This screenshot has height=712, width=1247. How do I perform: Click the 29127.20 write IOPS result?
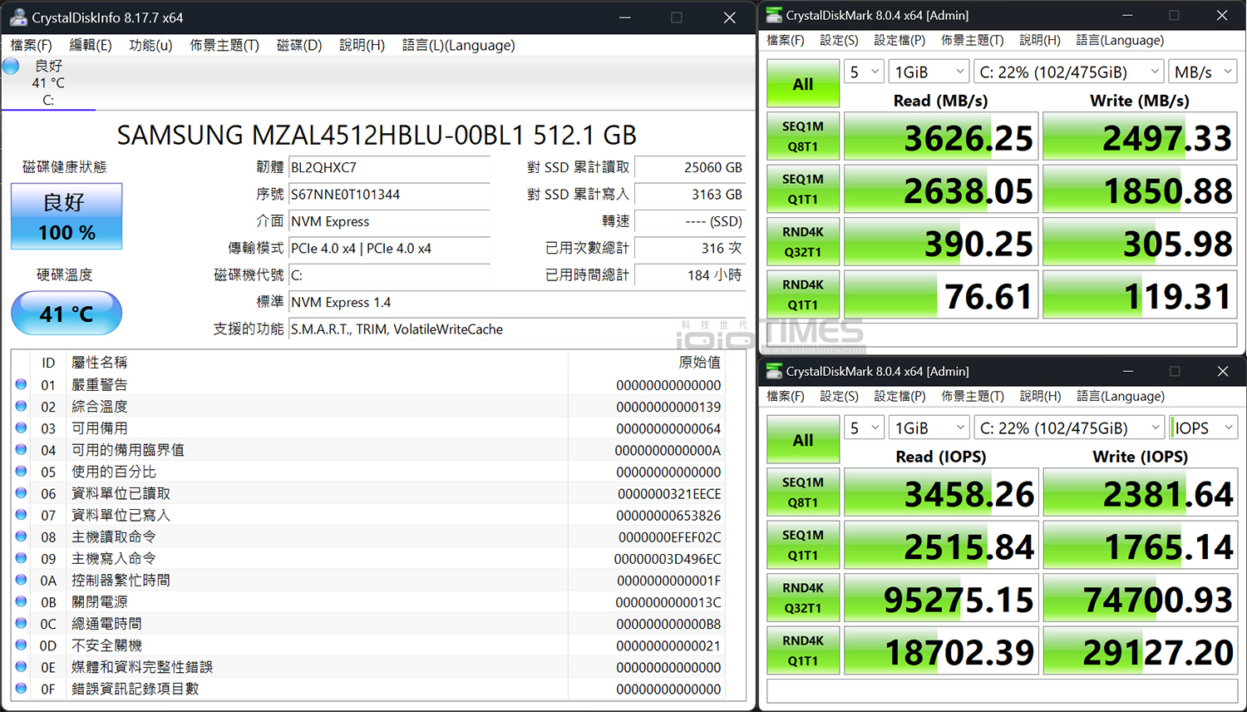tap(1140, 650)
